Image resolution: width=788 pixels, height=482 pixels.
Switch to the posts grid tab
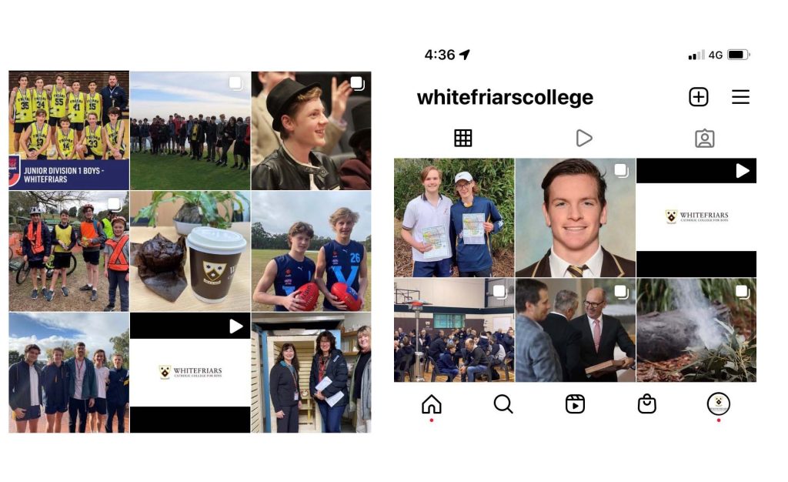pyautogui.click(x=462, y=138)
